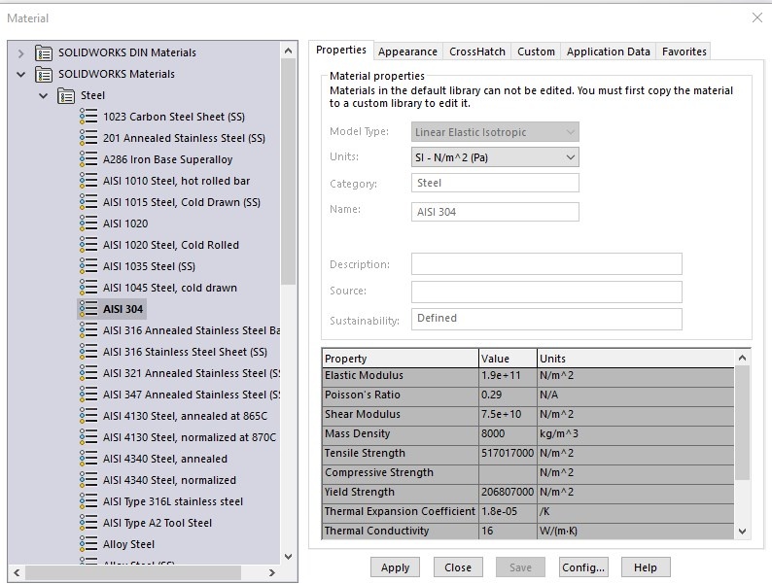Close the Material dialog with the X
Viewport: 772px width, 584px height.
point(757,18)
